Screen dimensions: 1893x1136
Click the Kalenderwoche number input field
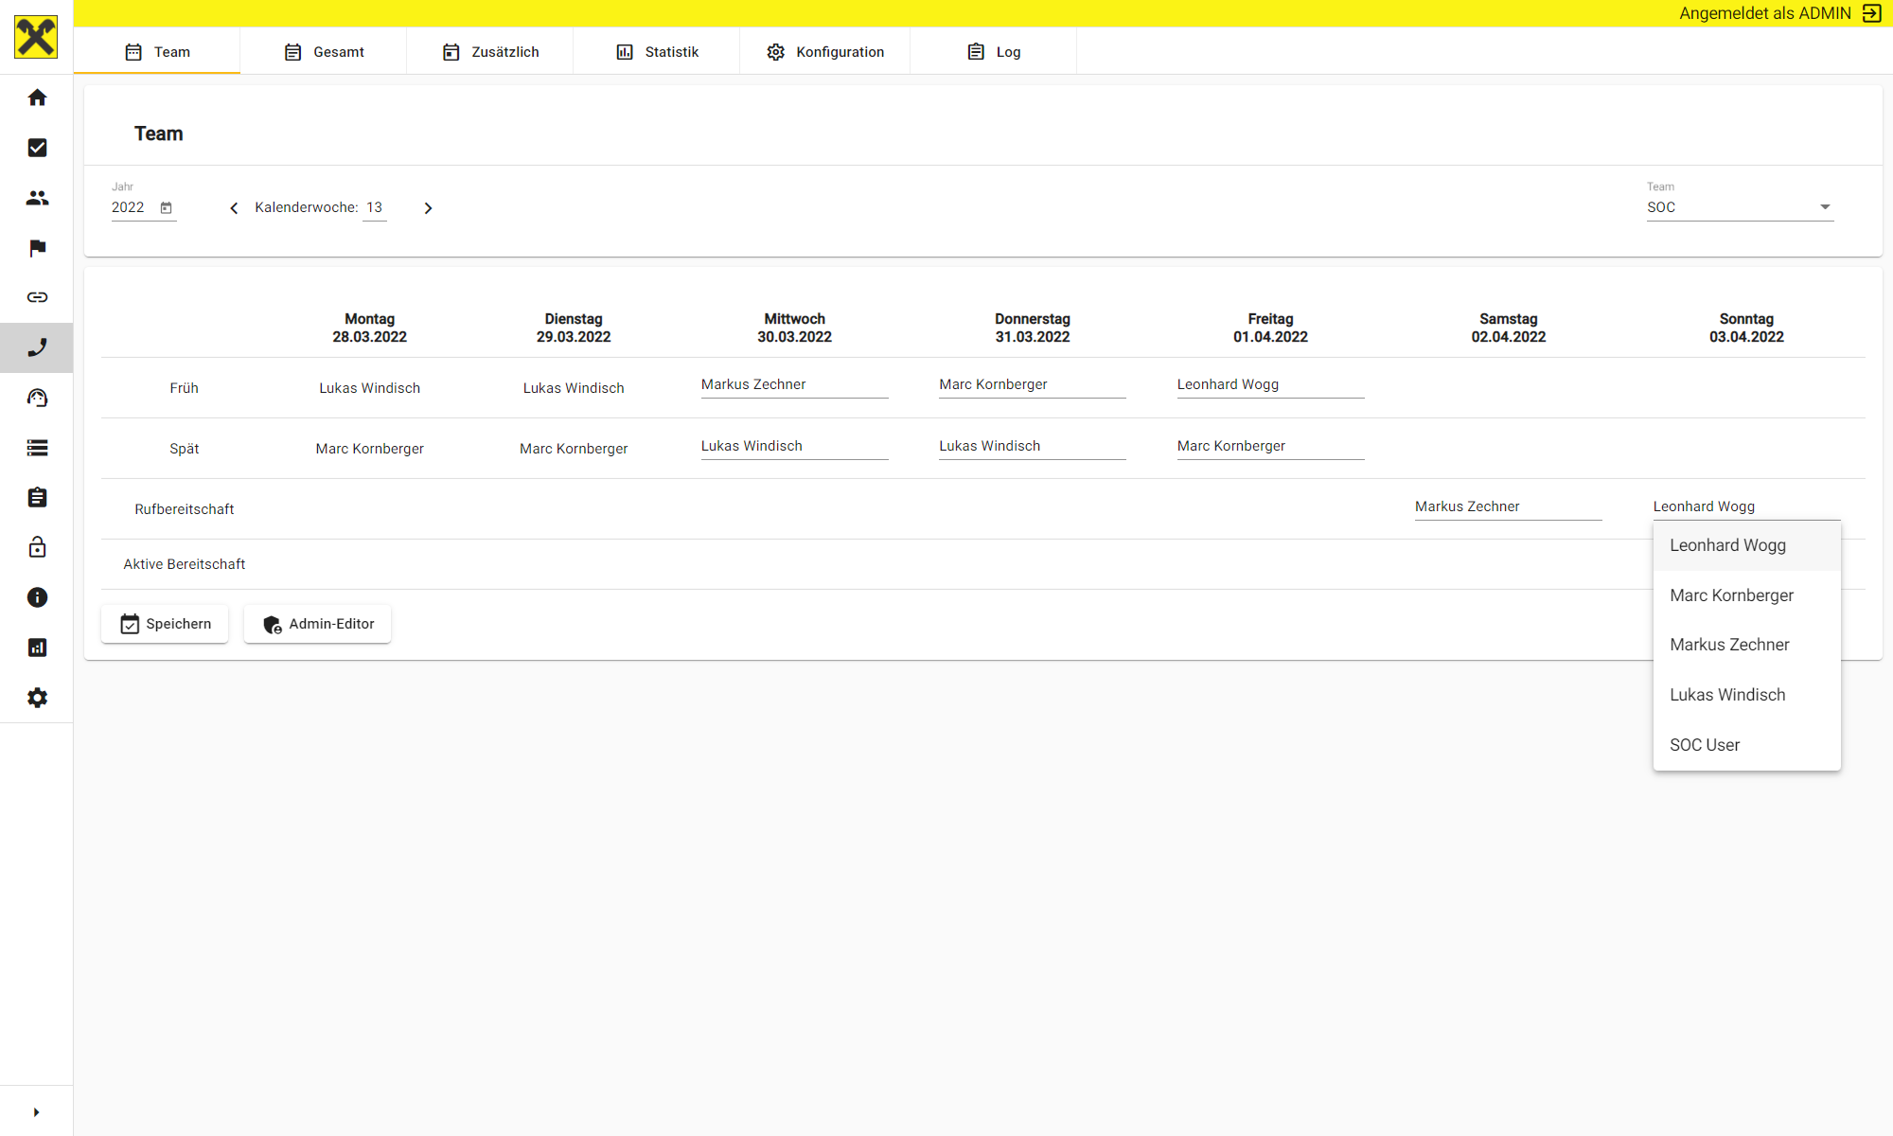click(375, 207)
